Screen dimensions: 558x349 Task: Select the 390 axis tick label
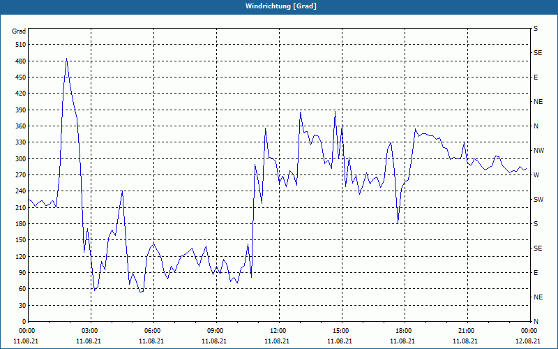click(x=21, y=110)
